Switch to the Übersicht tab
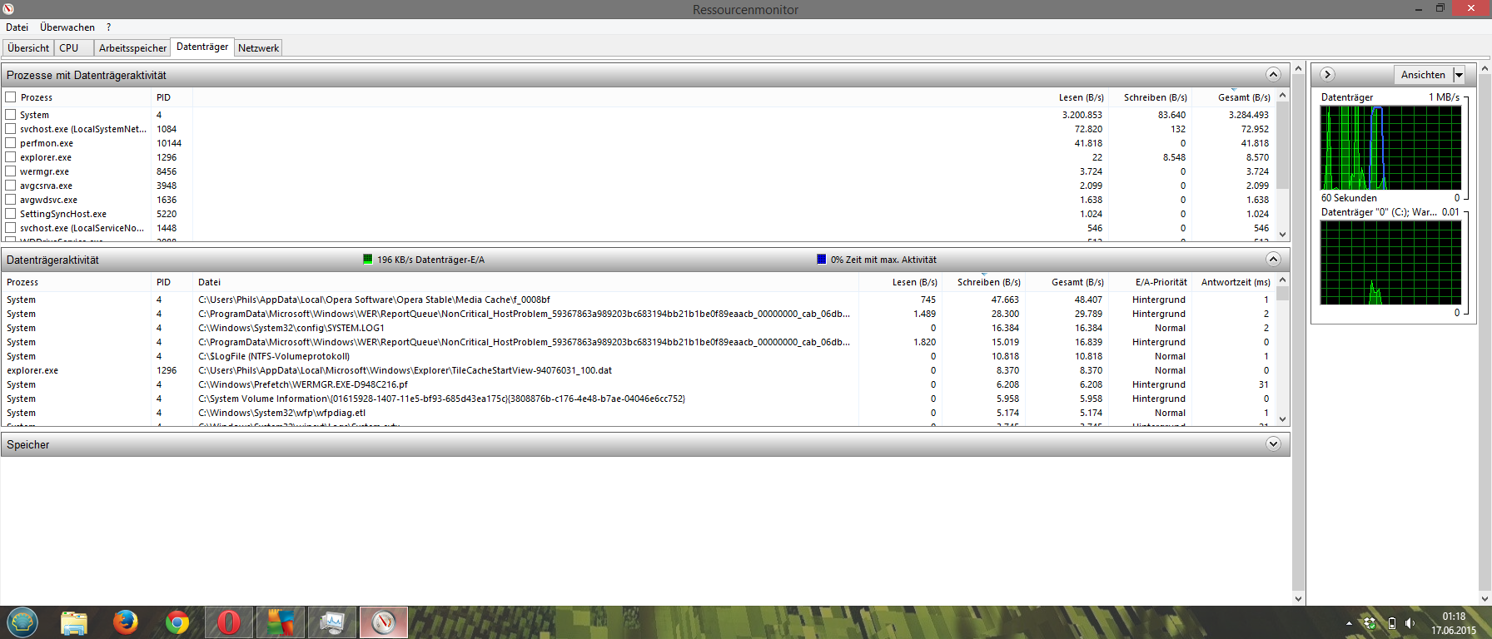Image resolution: width=1492 pixels, height=639 pixels. [x=28, y=48]
